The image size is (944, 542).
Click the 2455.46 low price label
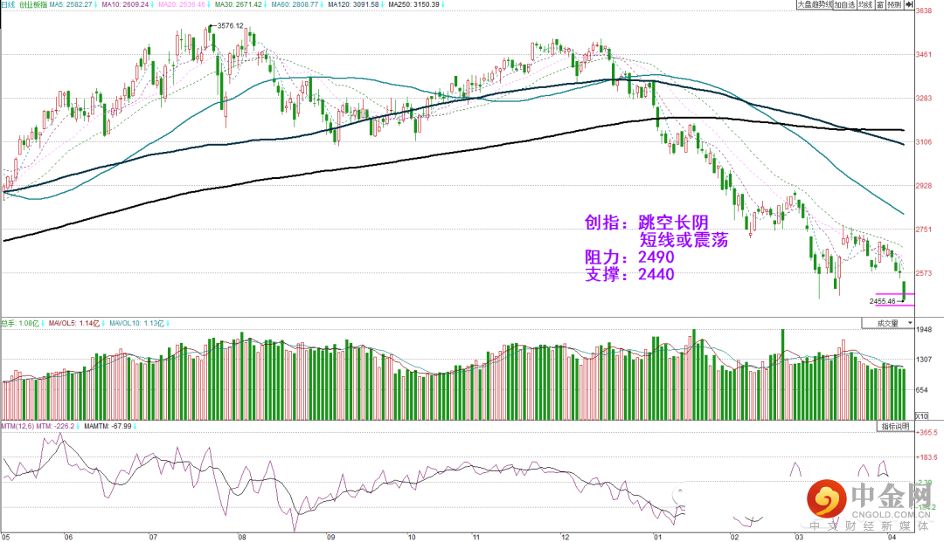coord(882,301)
